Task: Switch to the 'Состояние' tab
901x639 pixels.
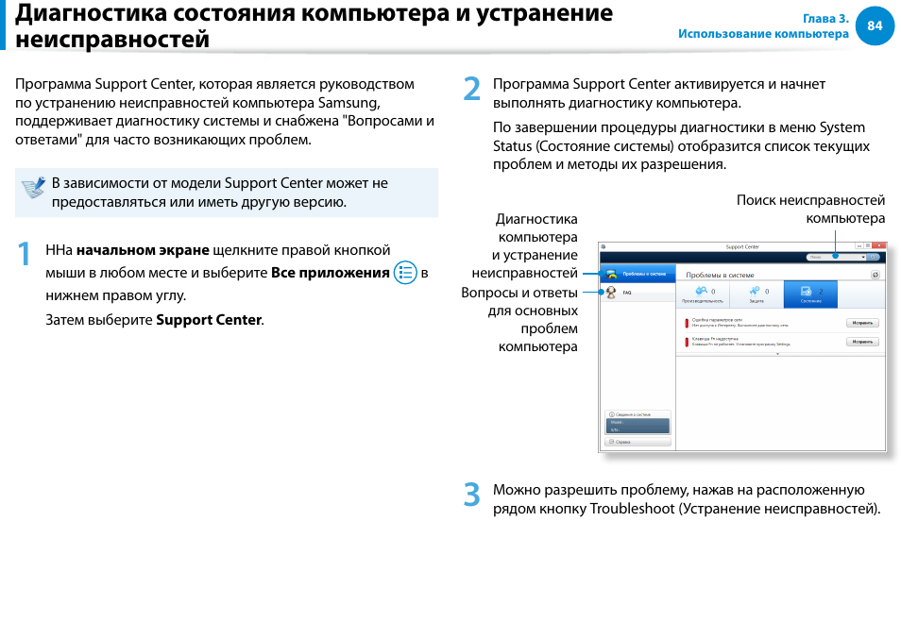Action: click(x=810, y=294)
